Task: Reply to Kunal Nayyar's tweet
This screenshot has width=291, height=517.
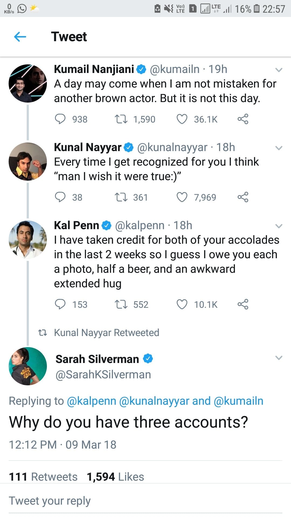Action: (60, 197)
